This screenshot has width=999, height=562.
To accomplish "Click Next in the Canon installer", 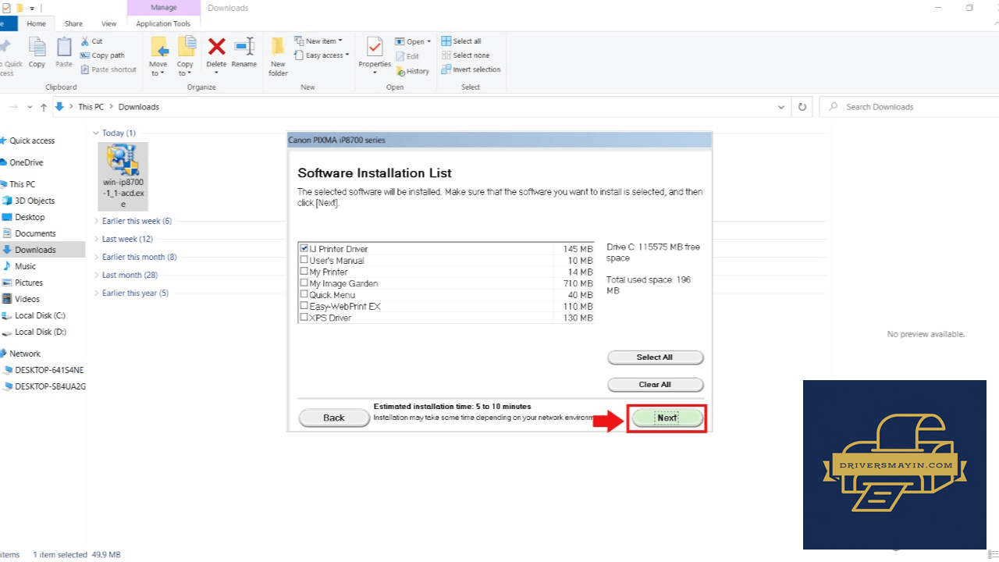I will click(x=667, y=418).
